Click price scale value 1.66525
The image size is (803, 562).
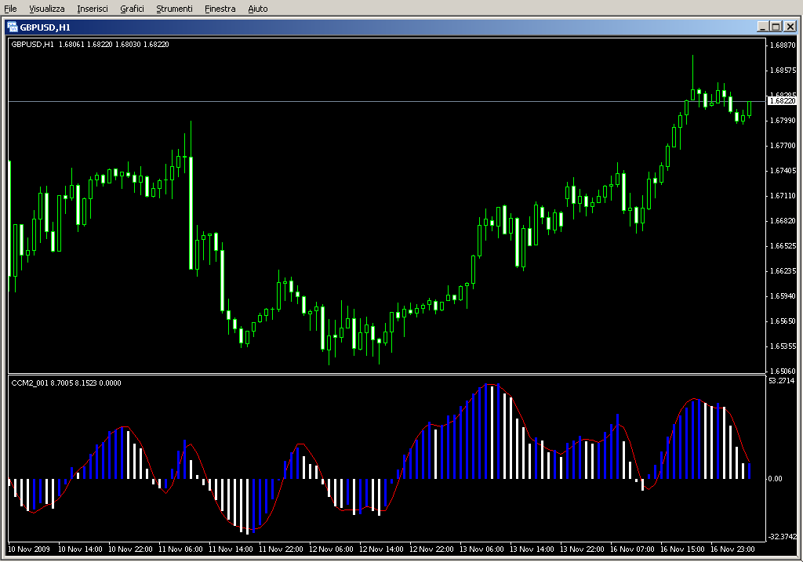click(783, 245)
